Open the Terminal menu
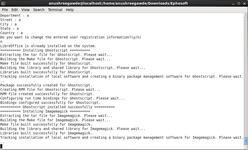248x150 pixels. pos(55,10)
